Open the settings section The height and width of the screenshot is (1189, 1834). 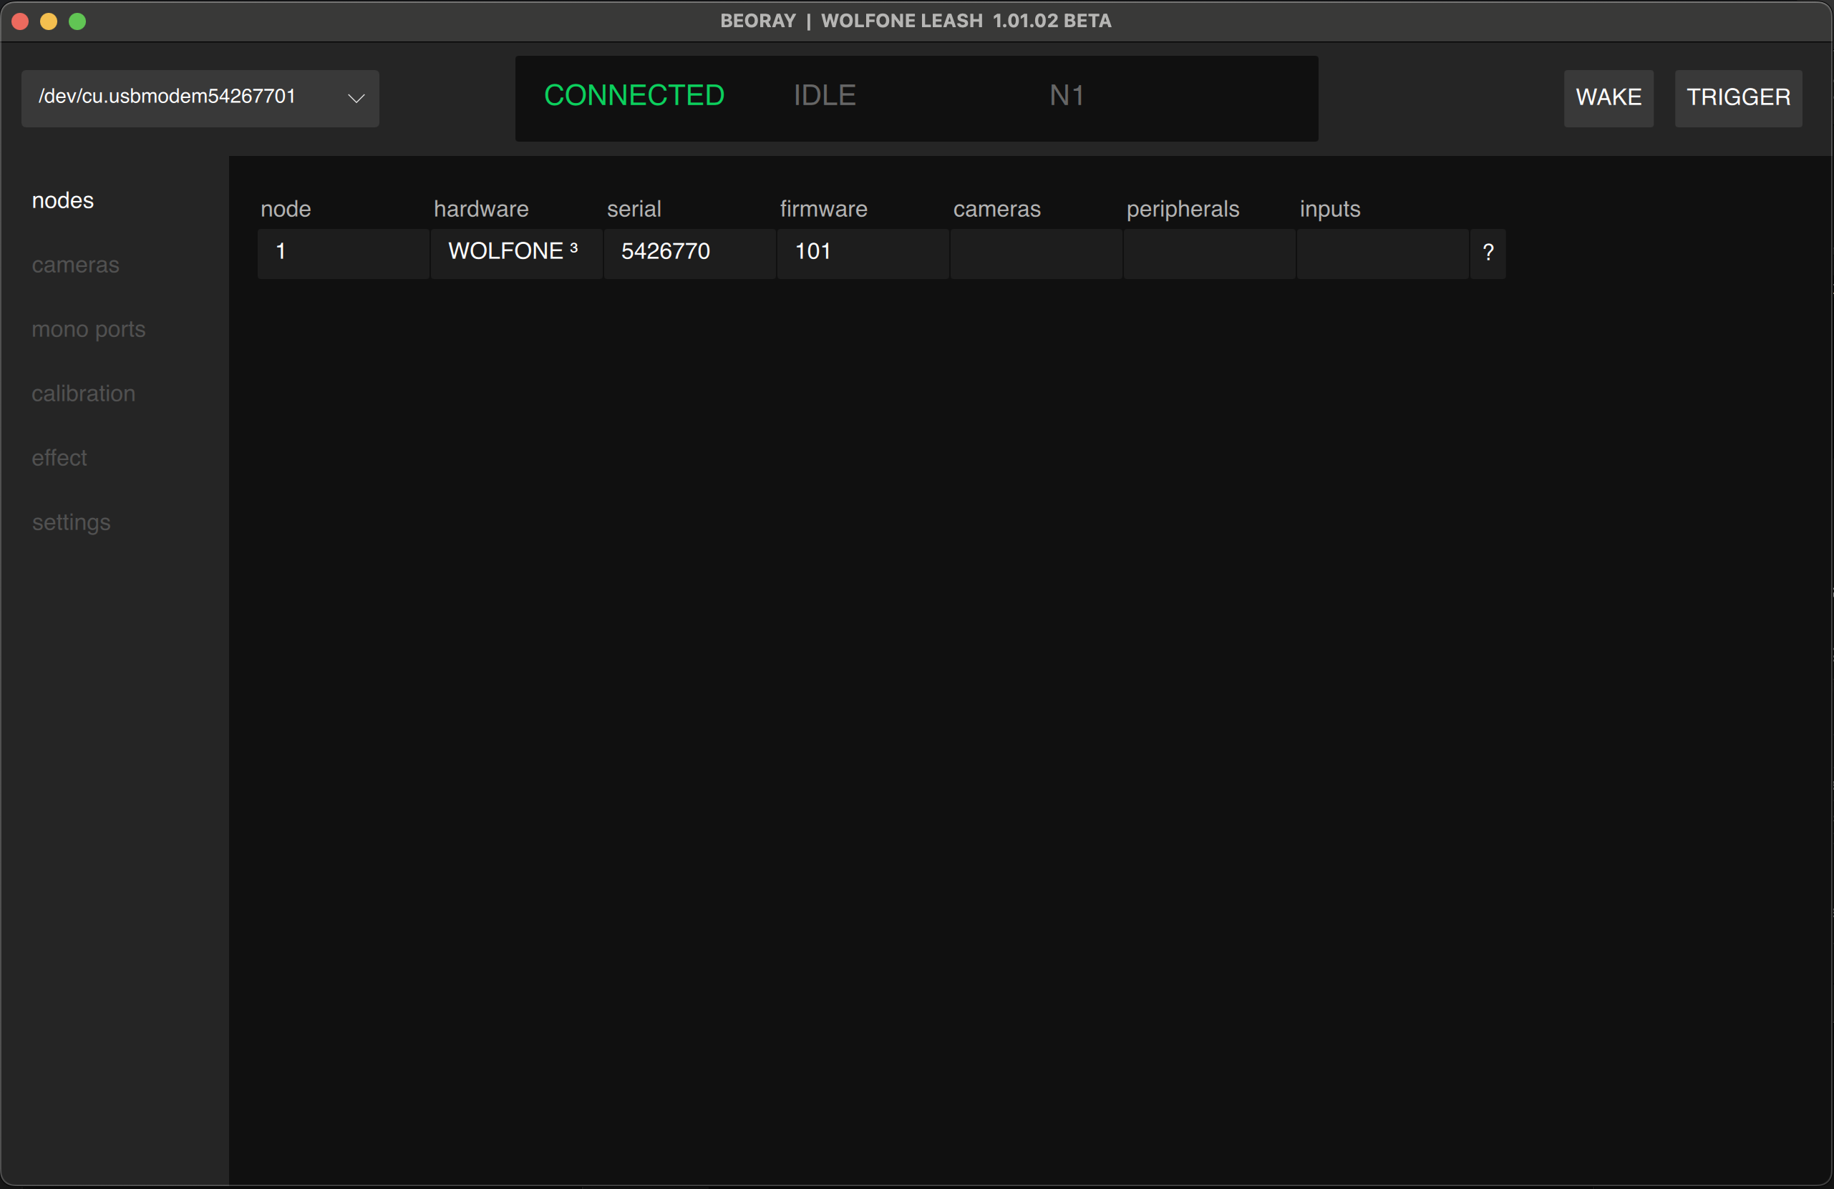tap(71, 522)
